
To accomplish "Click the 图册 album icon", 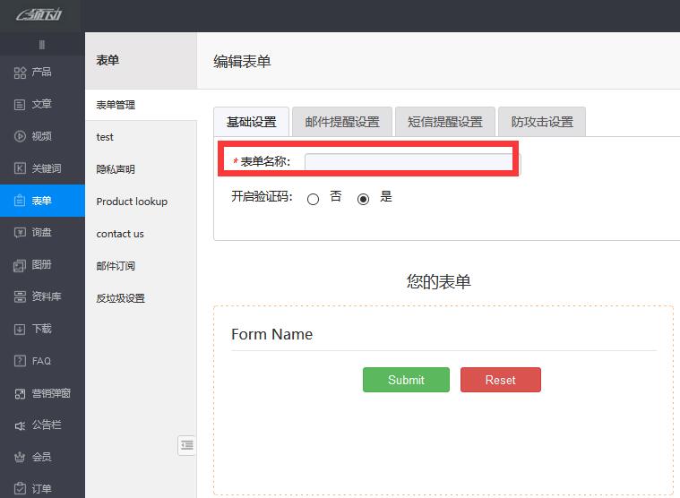I will (20, 265).
